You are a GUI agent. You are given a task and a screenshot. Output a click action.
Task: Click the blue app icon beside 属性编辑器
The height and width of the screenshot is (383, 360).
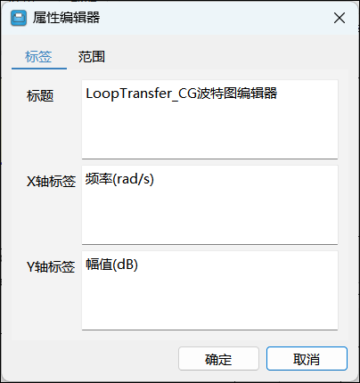19,18
